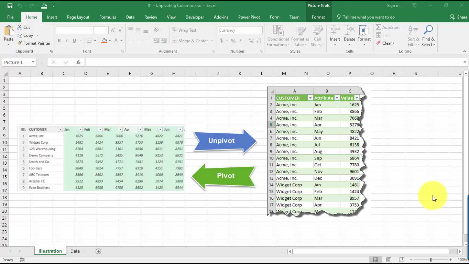This screenshot has height=264, width=469.
Task: Click the zoom slider handle
Action: coord(431,260)
